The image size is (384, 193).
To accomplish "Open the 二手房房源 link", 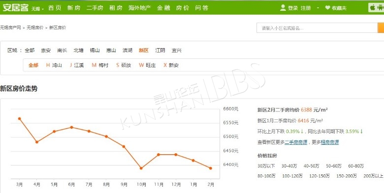I will coord(296,142).
